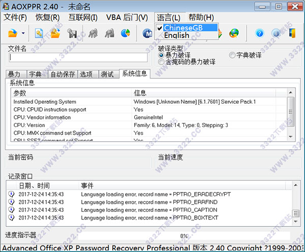This screenshot has width=305, height=252.
Task: Click the 日期、时间 column header
Action: click(x=47, y=185)
